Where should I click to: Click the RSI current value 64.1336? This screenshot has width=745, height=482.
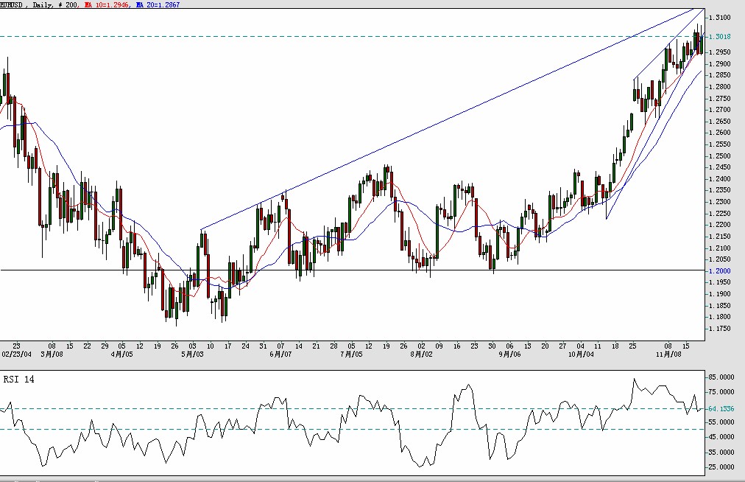[x=721, y=409]
